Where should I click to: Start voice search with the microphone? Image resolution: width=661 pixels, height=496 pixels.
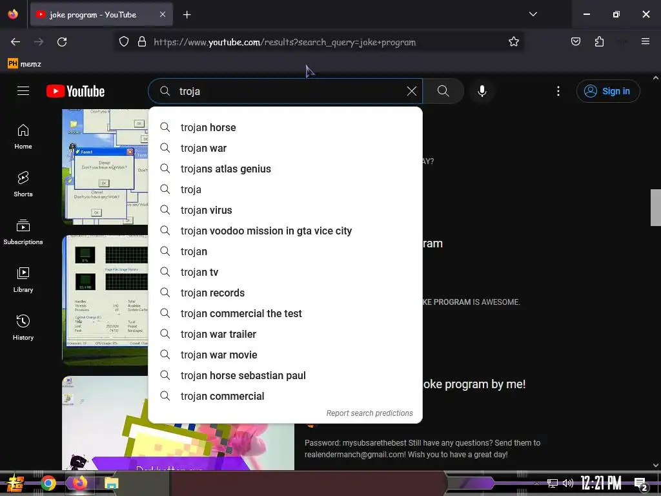tap(482, 91)
